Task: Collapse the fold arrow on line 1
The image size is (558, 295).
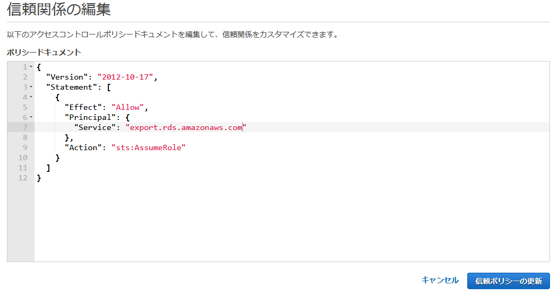Action: click(31, 67)
